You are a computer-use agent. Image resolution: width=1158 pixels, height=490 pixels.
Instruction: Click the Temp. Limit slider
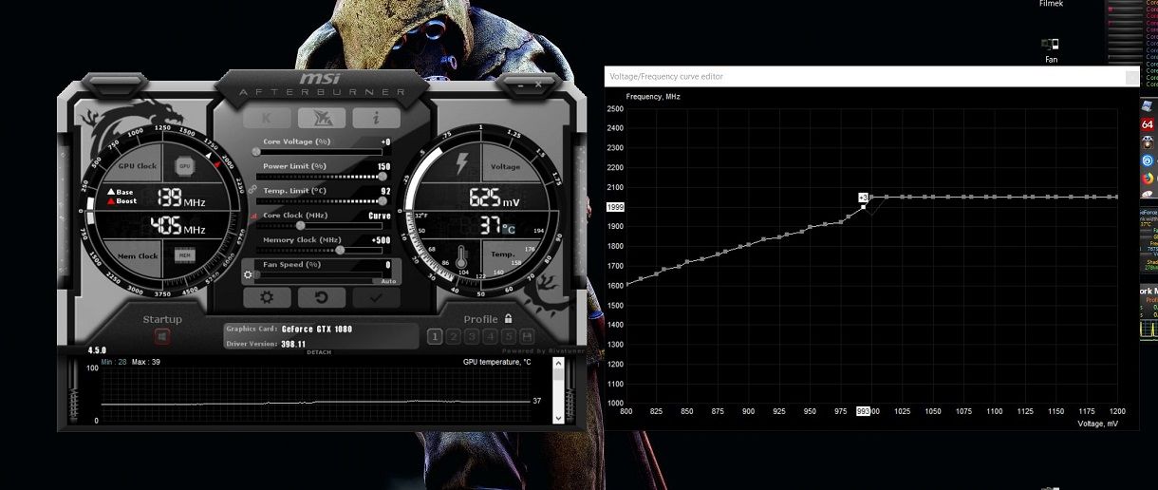[321, 200]
